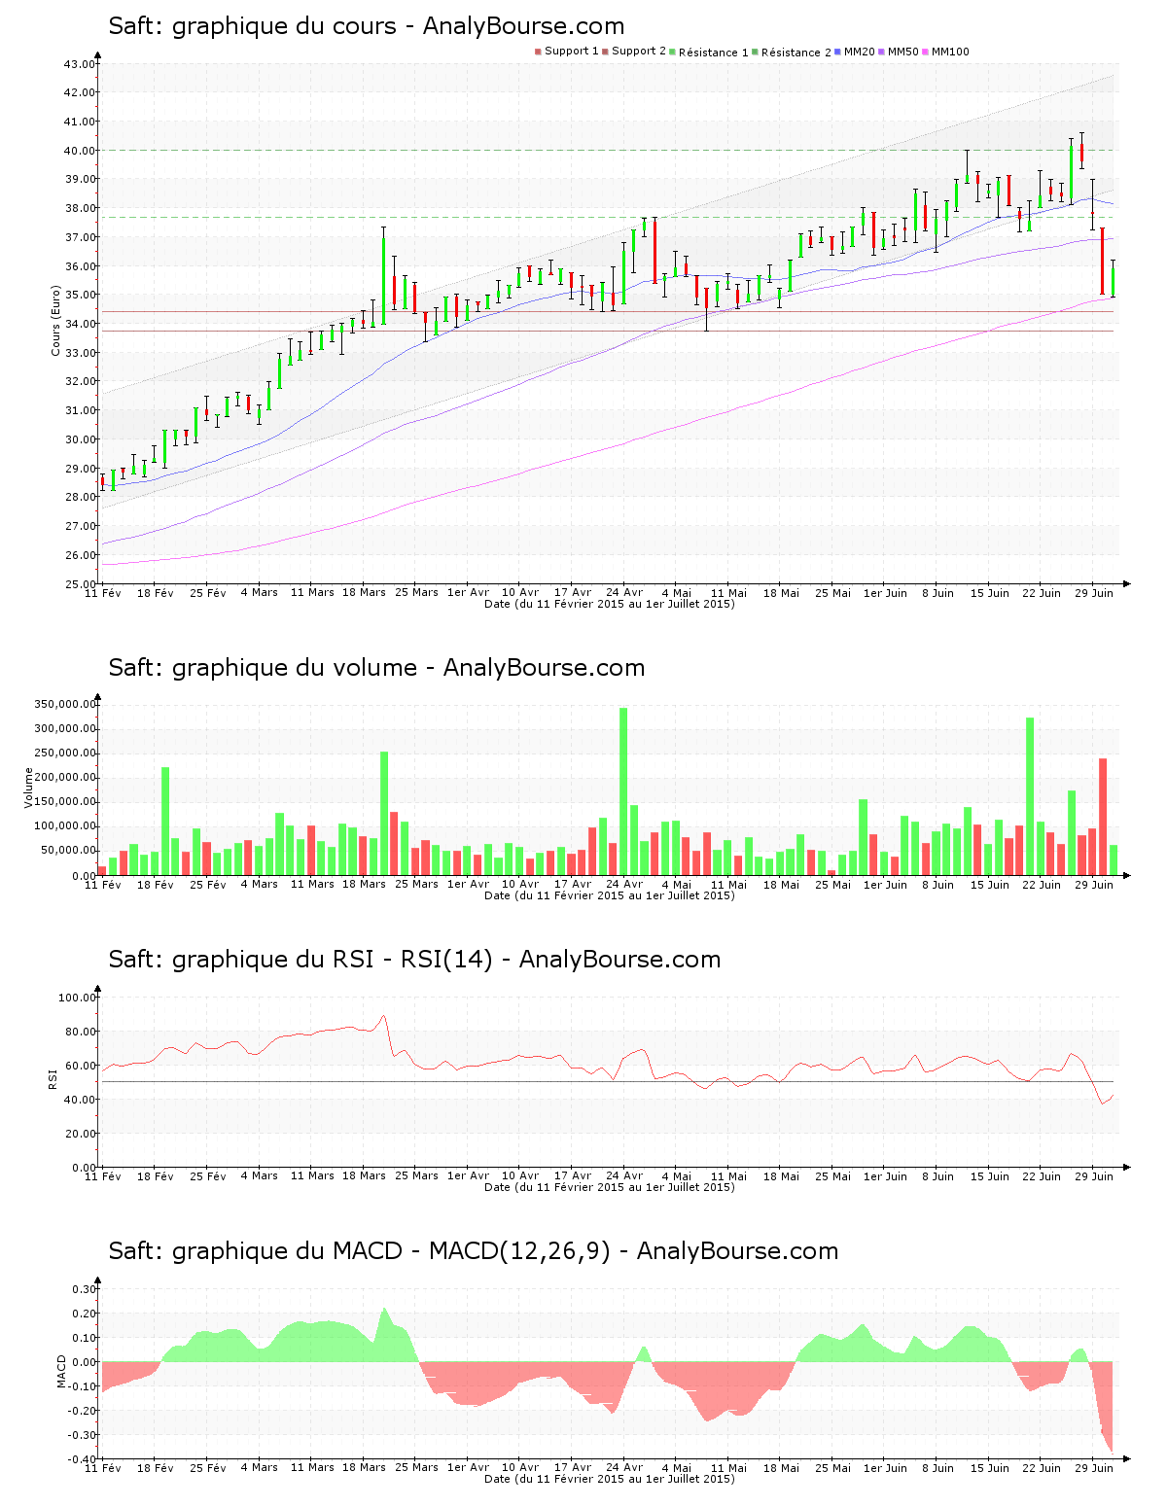Click the tall green volume bar near 22 Juin
Viewport: 1167px width, 1507px height.
1030,796
